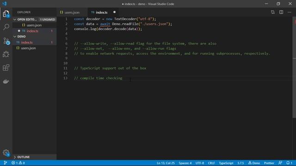The image size is (296, 166).
Task: Open the Search view in activity bar
Action: [x=6, y=27]
